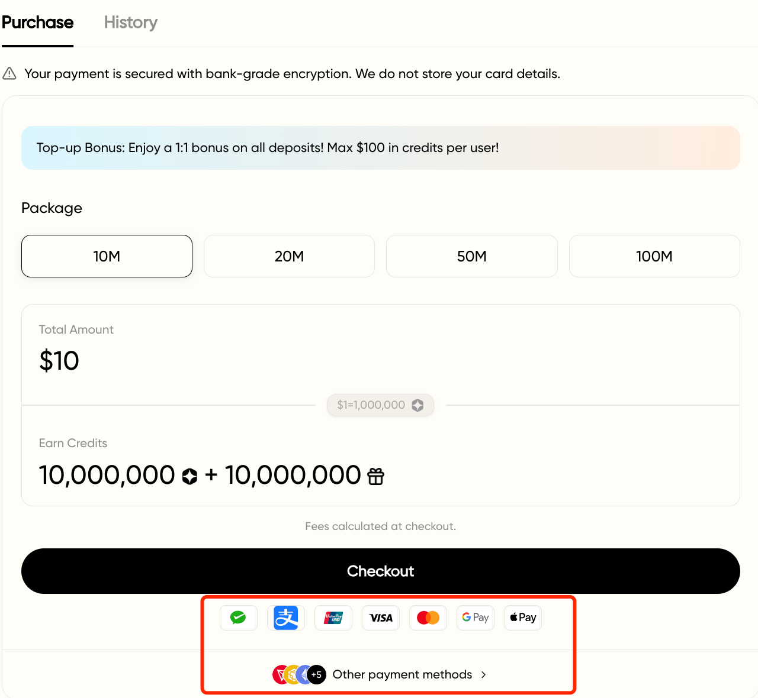Select the Google Pay icon
This screenshot has width=758, height=698.
click(476, 618)
